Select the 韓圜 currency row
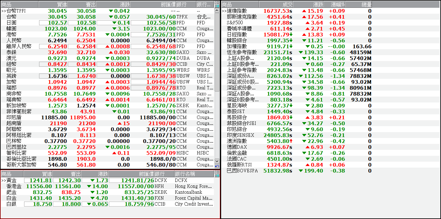The width and height of the screenshot is (441, 219). (x=108, y=29)
